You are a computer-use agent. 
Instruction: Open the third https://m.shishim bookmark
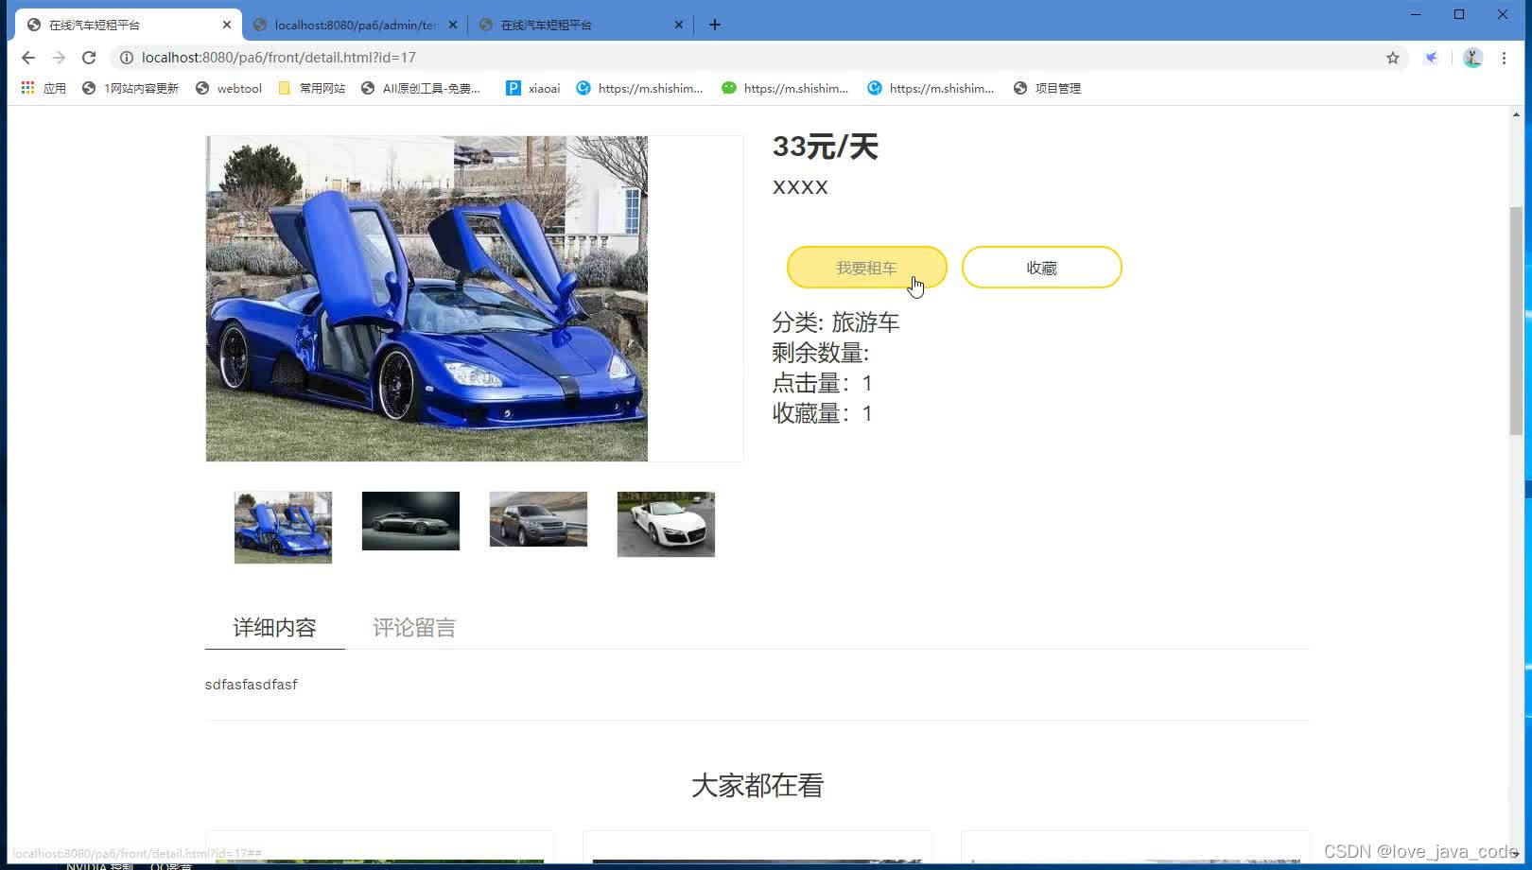coord(931,88)
